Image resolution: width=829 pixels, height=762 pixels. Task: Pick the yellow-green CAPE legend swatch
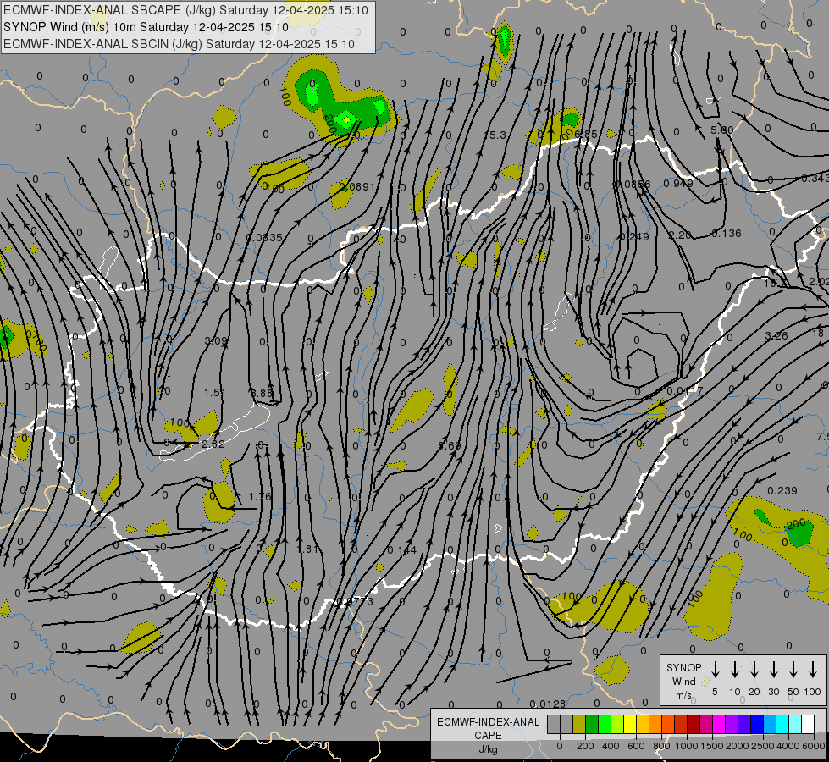[x=617, y=725]
